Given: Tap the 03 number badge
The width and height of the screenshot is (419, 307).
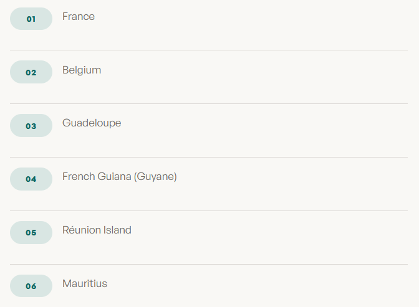Looking at the screenshot, I should point(31,126).
